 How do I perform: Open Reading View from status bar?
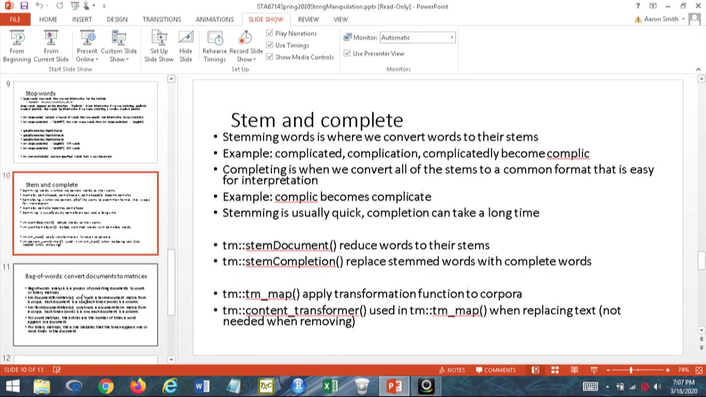(x=574, y=370)
